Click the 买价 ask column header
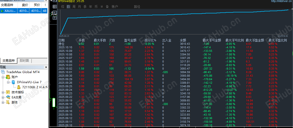Image resolution: width=293 pixels, height=128 pixels. point(35,5)
